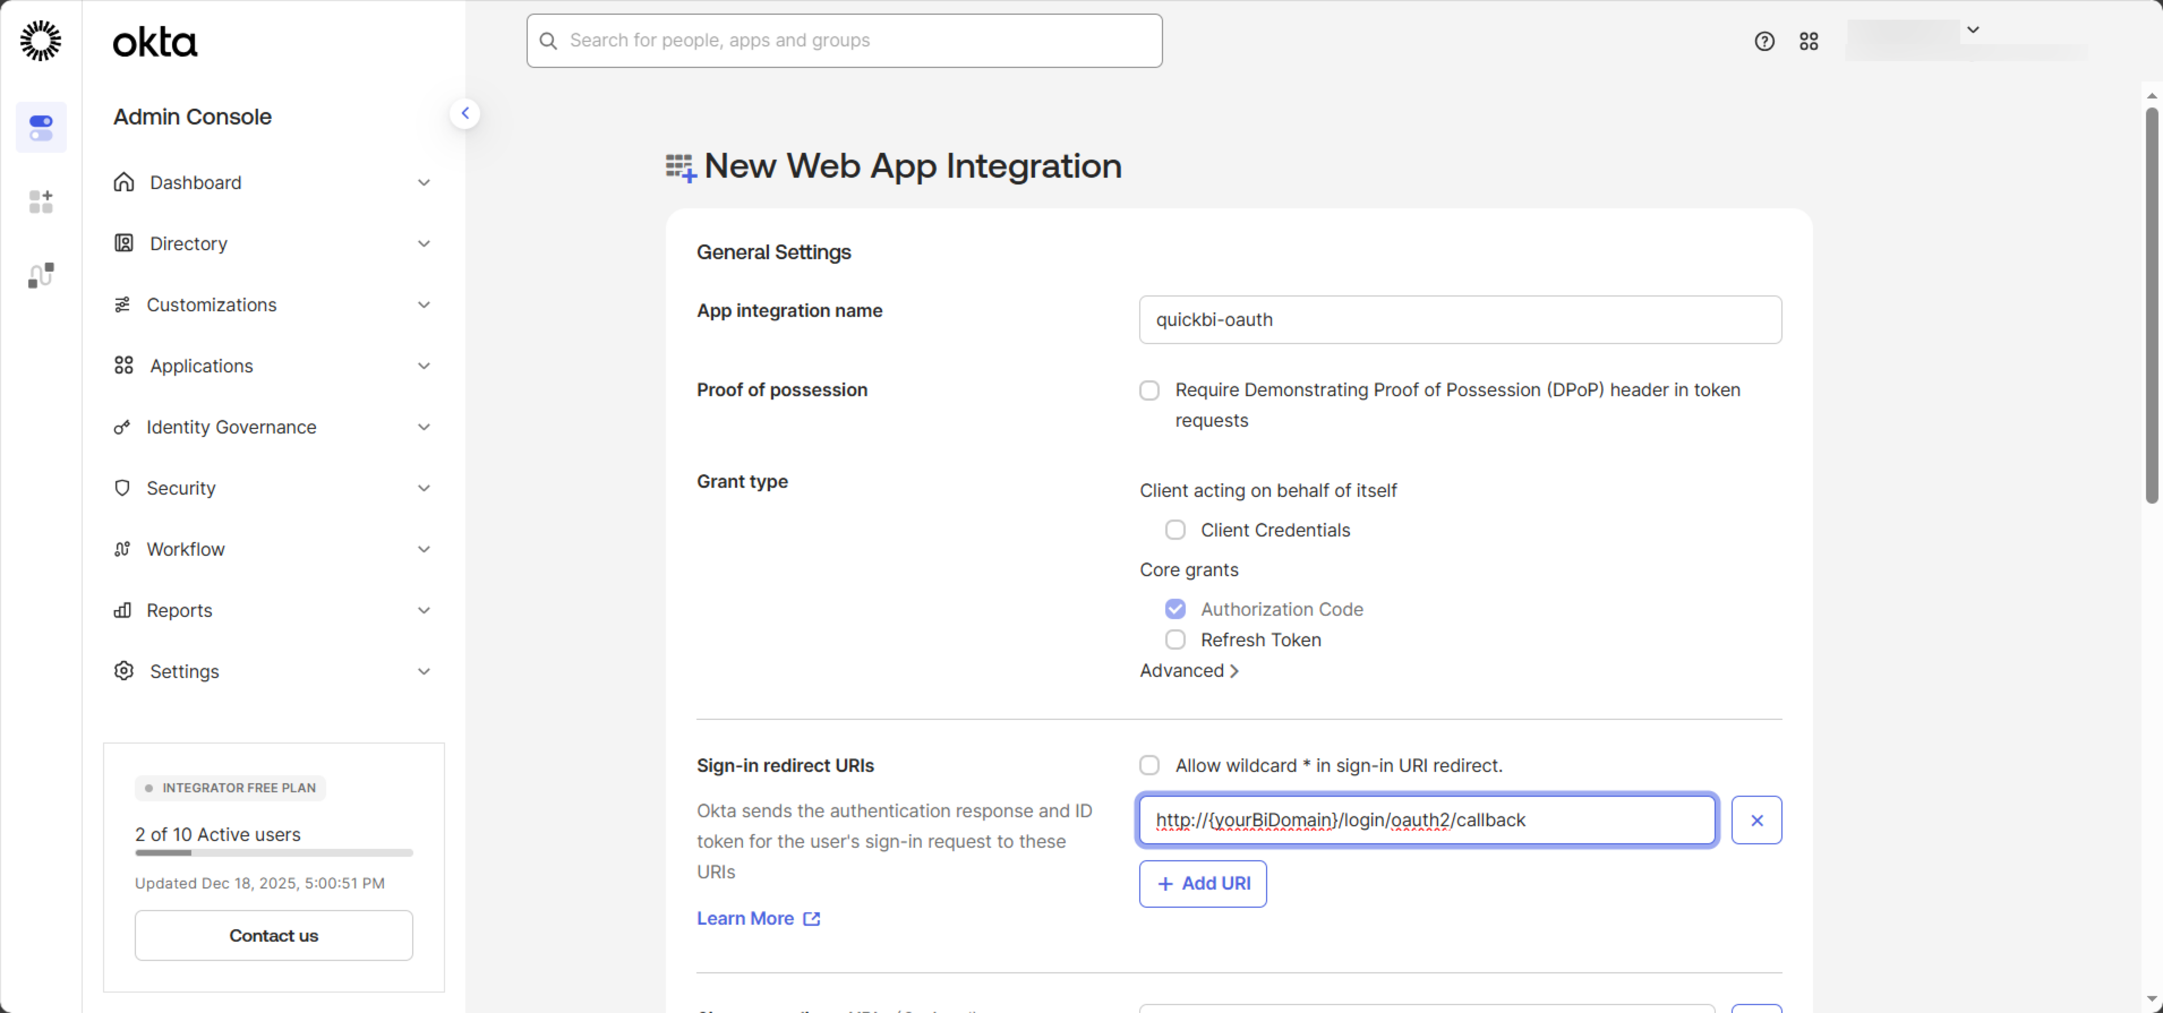
Task: Remove the sign-in redirect URI with X
Action: (1756, 820)
